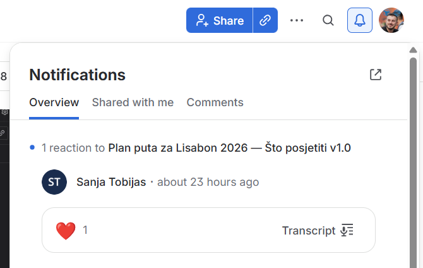
Task: Click the transcript microphone icon
Action: (x=347, y=230)
